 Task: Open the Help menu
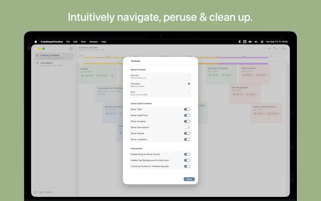[x=104, y=42]
